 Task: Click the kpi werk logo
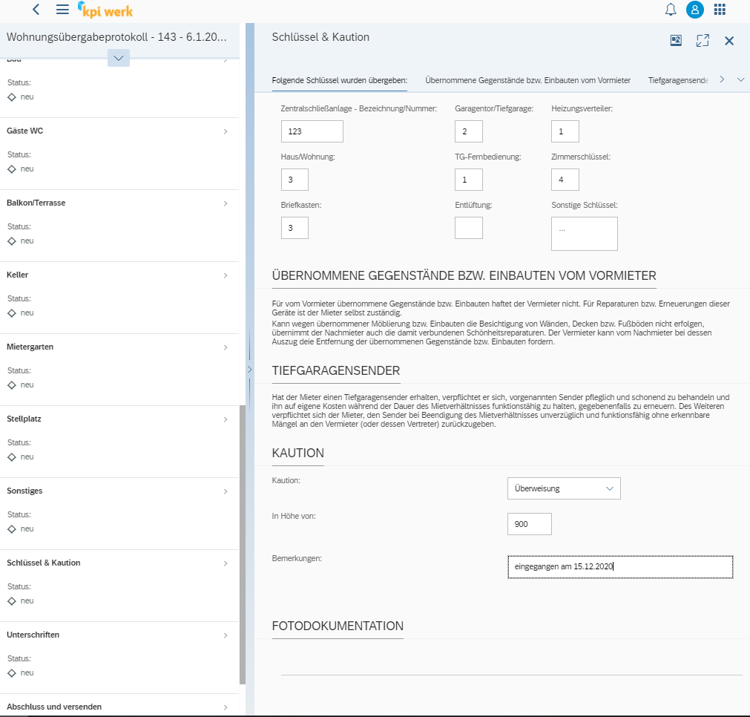105,10
